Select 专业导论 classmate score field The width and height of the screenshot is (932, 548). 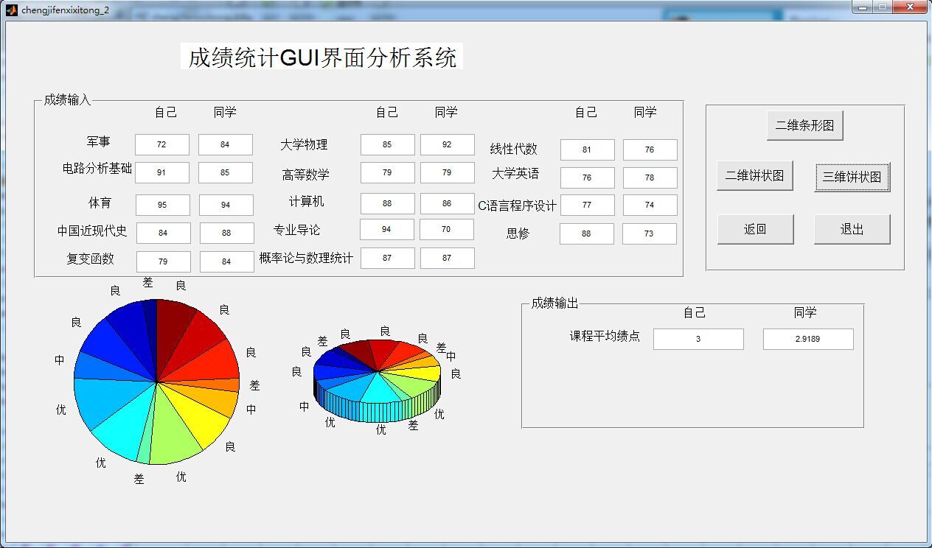(x=447, y=229)
